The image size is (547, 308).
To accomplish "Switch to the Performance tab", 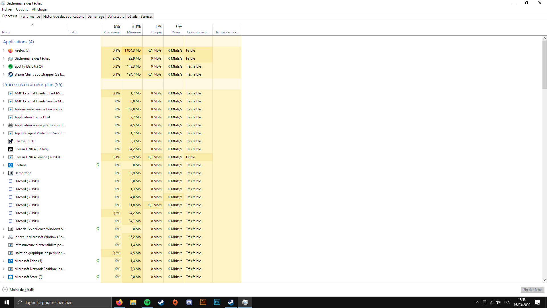I will (x=30, y=17).
